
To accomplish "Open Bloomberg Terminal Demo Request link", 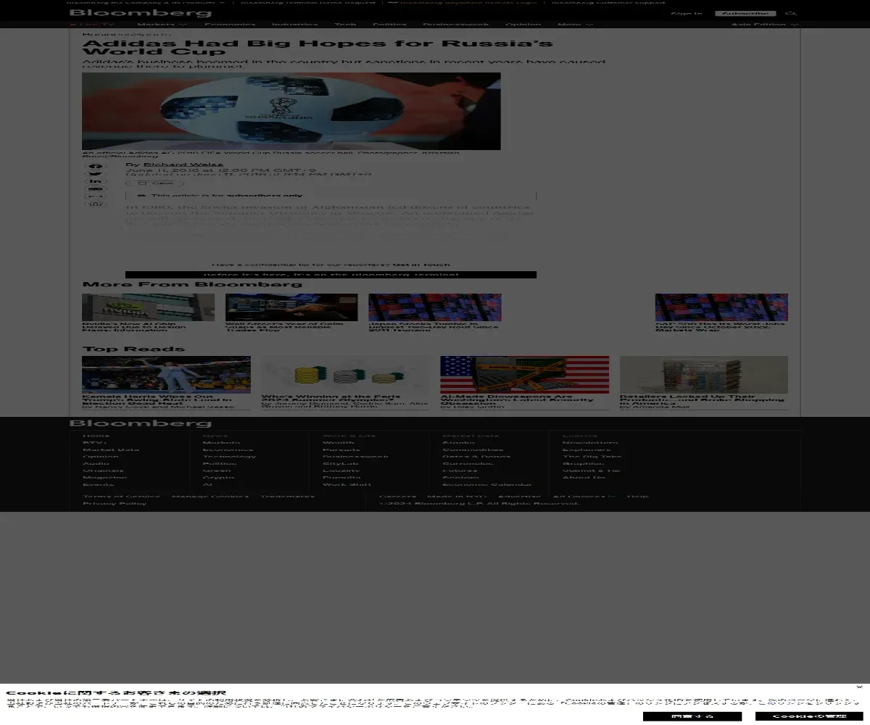I will 308,2.
